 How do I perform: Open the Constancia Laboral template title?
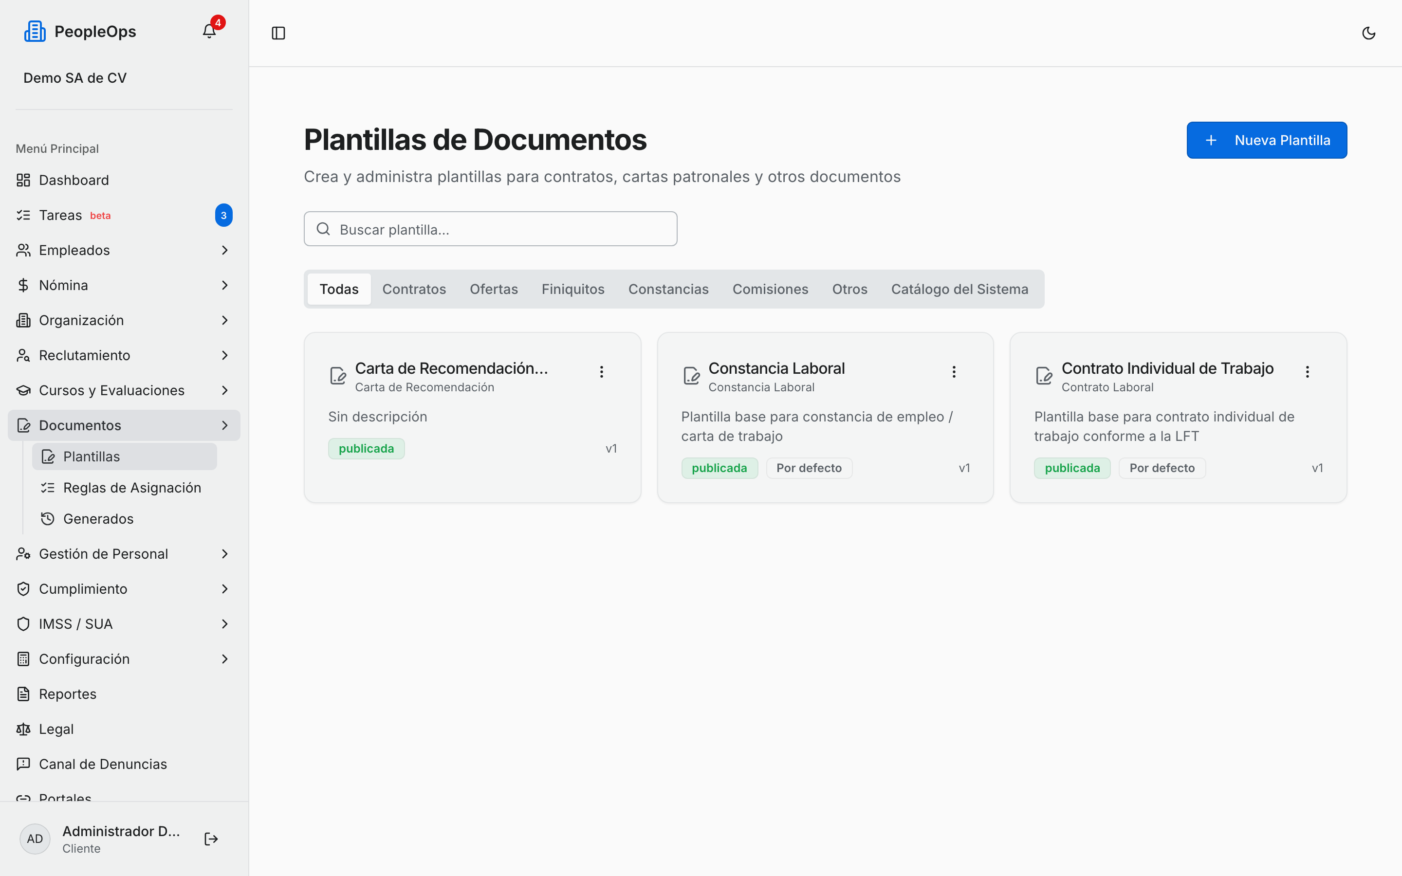[776, 368]
